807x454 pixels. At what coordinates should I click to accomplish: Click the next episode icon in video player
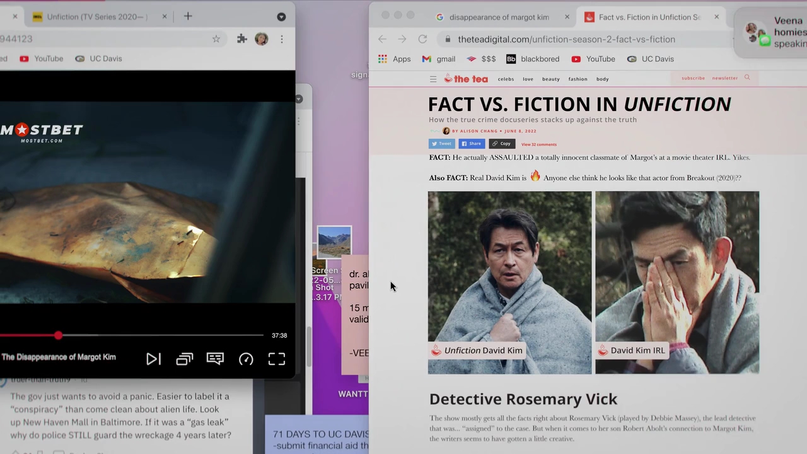point(153,359)
